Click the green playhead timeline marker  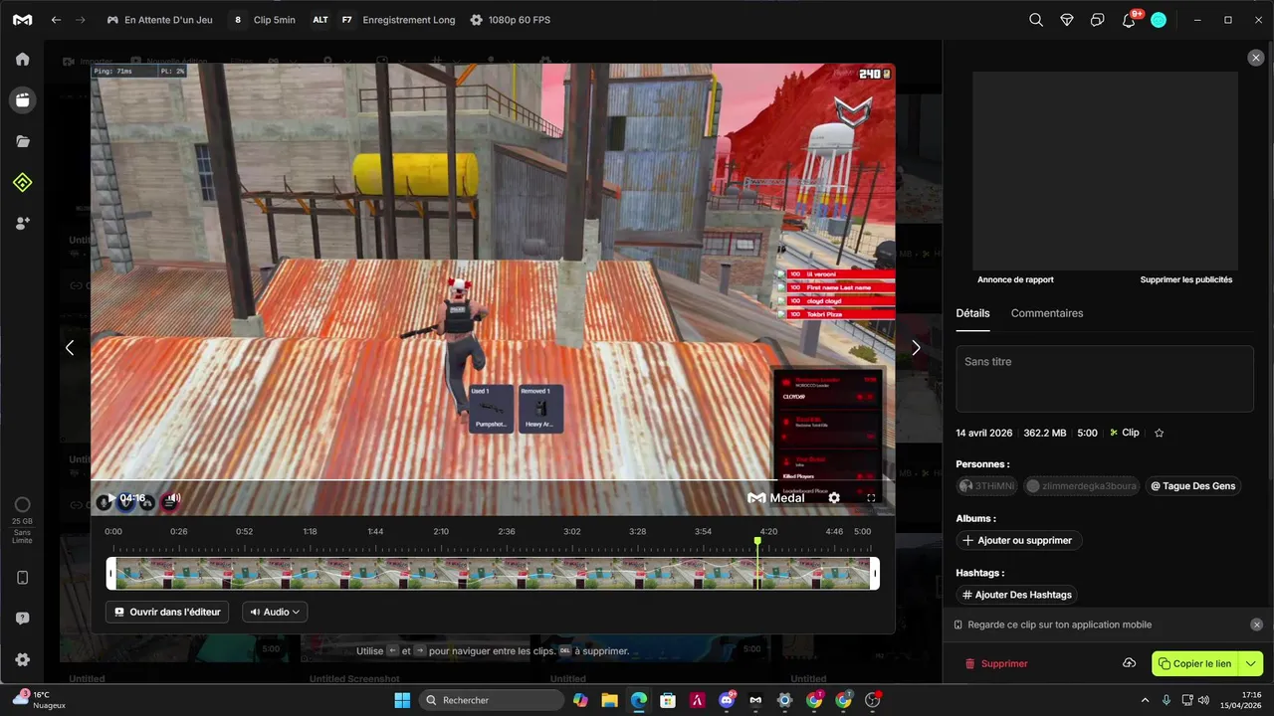pos(758,542)
